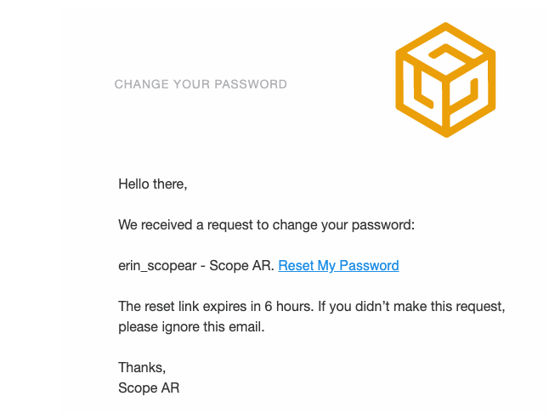Image resolution: width=549 pixels, height=413 pixels.
Task: Click the word 'password:' ending the request line
Action: [x=383, y=225]
